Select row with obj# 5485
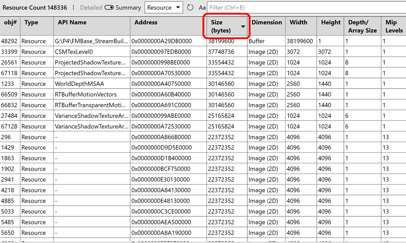This screenshot has width=406, height=243. tap(203, 222)
